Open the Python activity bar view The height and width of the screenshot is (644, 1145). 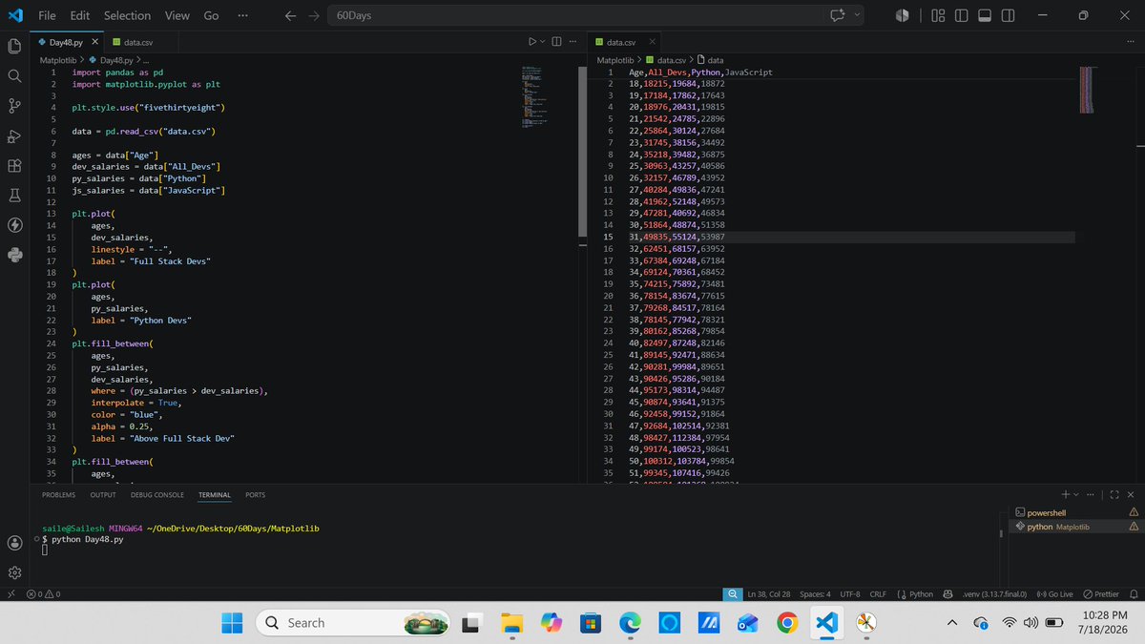pyautogui.click(x=14, y=255)
